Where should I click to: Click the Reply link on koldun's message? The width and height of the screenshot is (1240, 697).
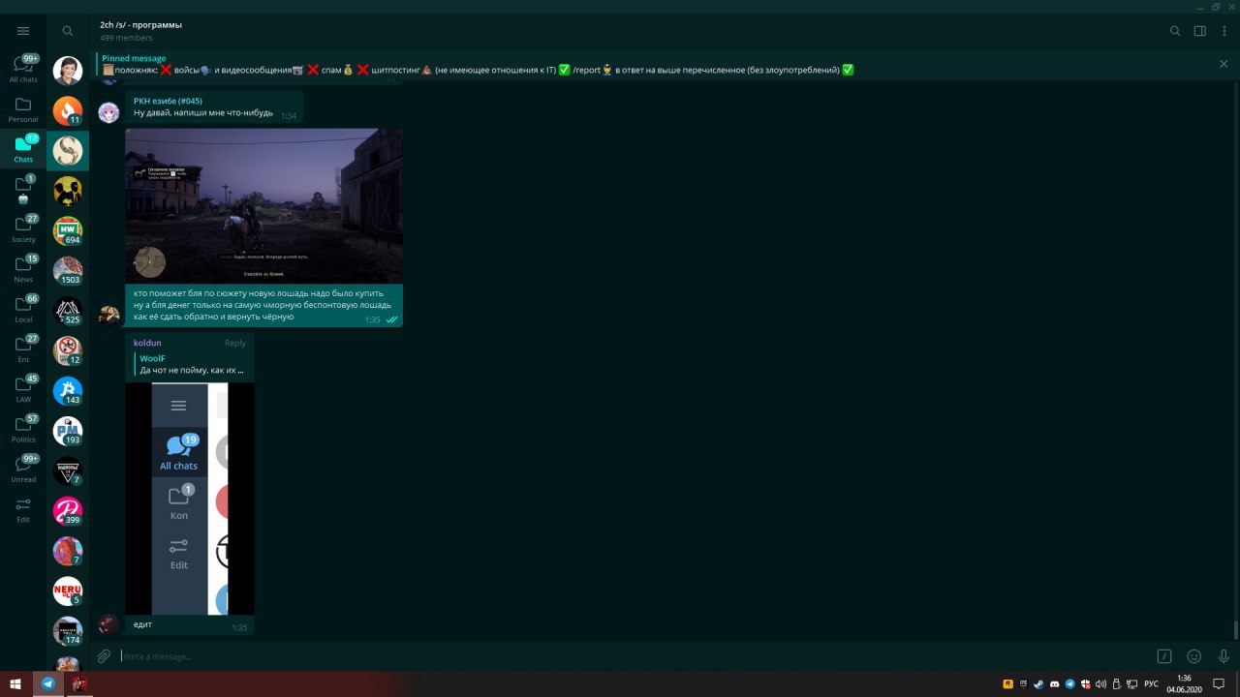(235, 343)
